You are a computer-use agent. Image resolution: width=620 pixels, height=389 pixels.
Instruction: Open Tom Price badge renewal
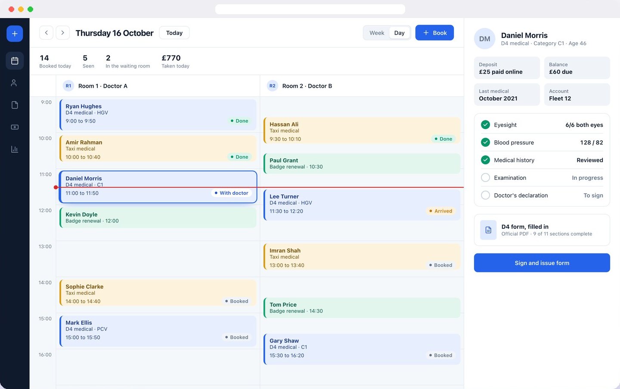click(362, 308)
